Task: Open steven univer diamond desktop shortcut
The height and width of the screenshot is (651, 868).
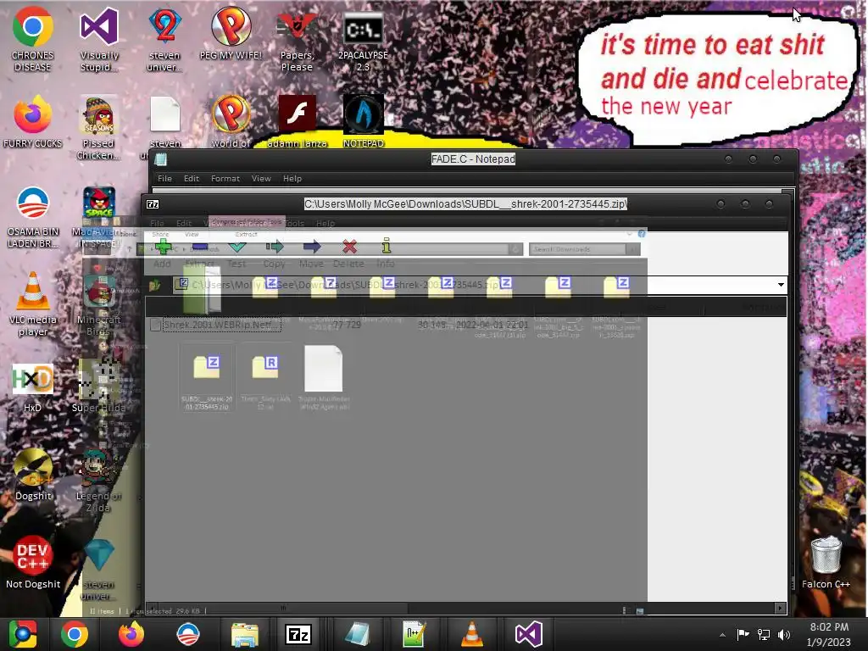Action: click(x=99, y=570)
